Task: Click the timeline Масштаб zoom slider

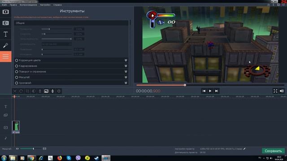Action: (30, 149)
